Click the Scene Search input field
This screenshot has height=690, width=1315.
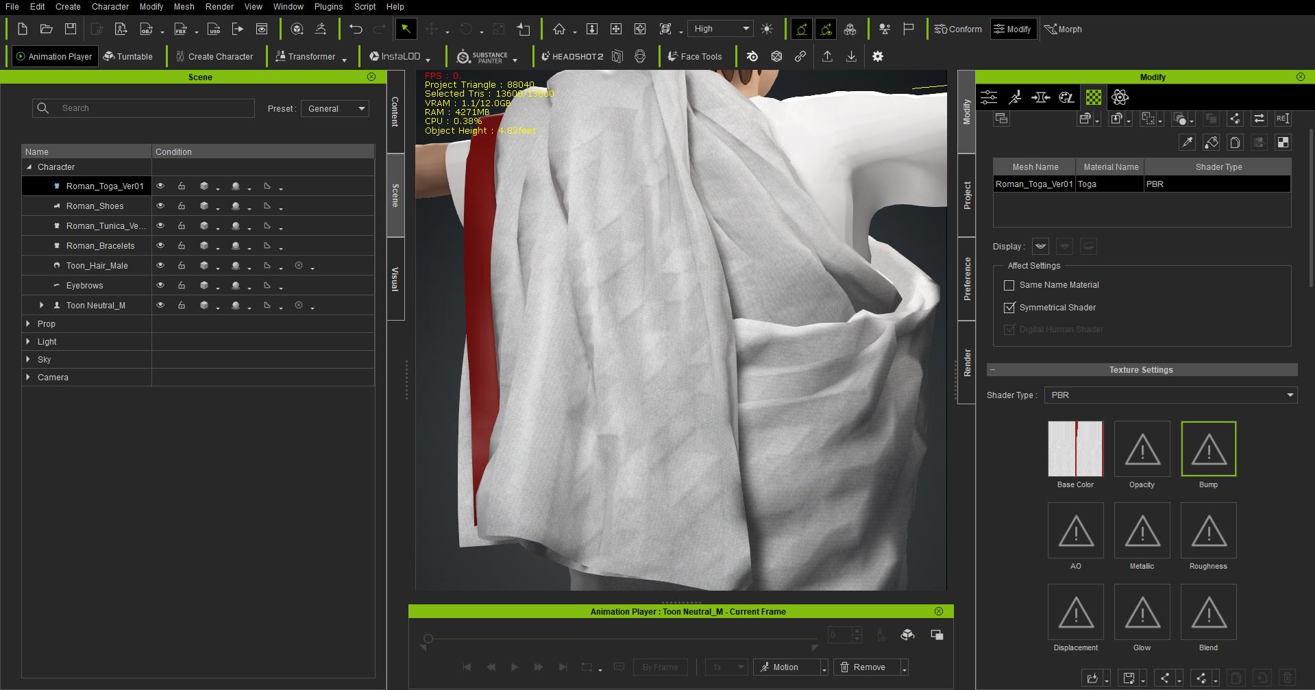[143, 108]
